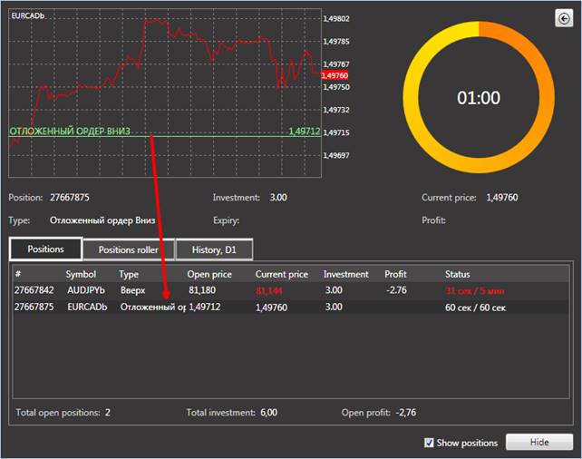The image size is (582, 459).
Task: Open the History, D1 tab
Action: pyautogui.click(x=213, y=249)
